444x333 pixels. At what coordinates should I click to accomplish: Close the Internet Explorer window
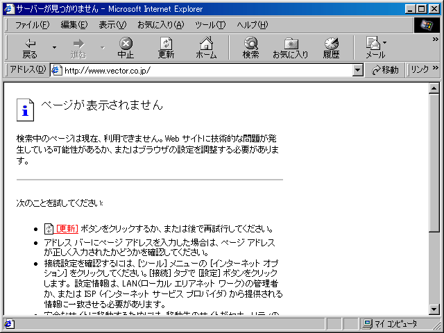pyautogui.click(x=434, y=9)
